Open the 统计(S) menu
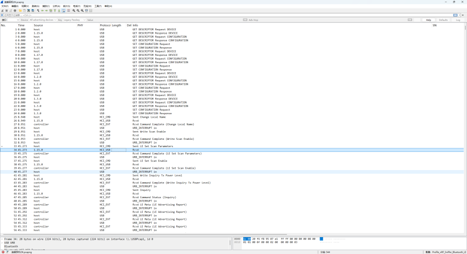Screen dimensions: 467x254 (66, 6)
